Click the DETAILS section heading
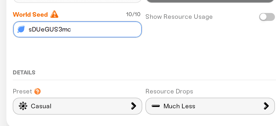276x126 pixels. coord(24,73)
